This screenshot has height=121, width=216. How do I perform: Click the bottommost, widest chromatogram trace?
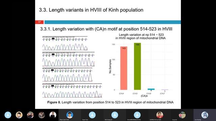72,90
